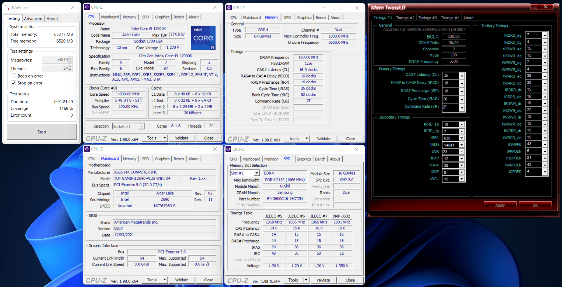
Task: Open tWRRD_sg dropdown showing 39
Action: (x=545, y=76)
